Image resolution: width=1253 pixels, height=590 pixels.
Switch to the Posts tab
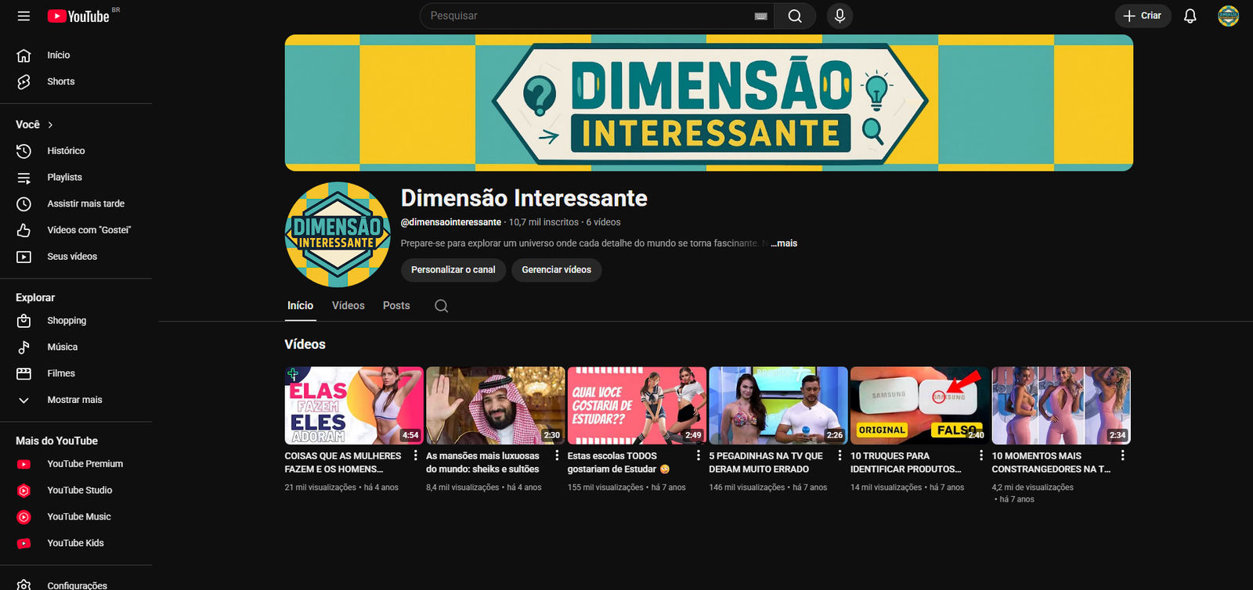(x=396, y=306)
